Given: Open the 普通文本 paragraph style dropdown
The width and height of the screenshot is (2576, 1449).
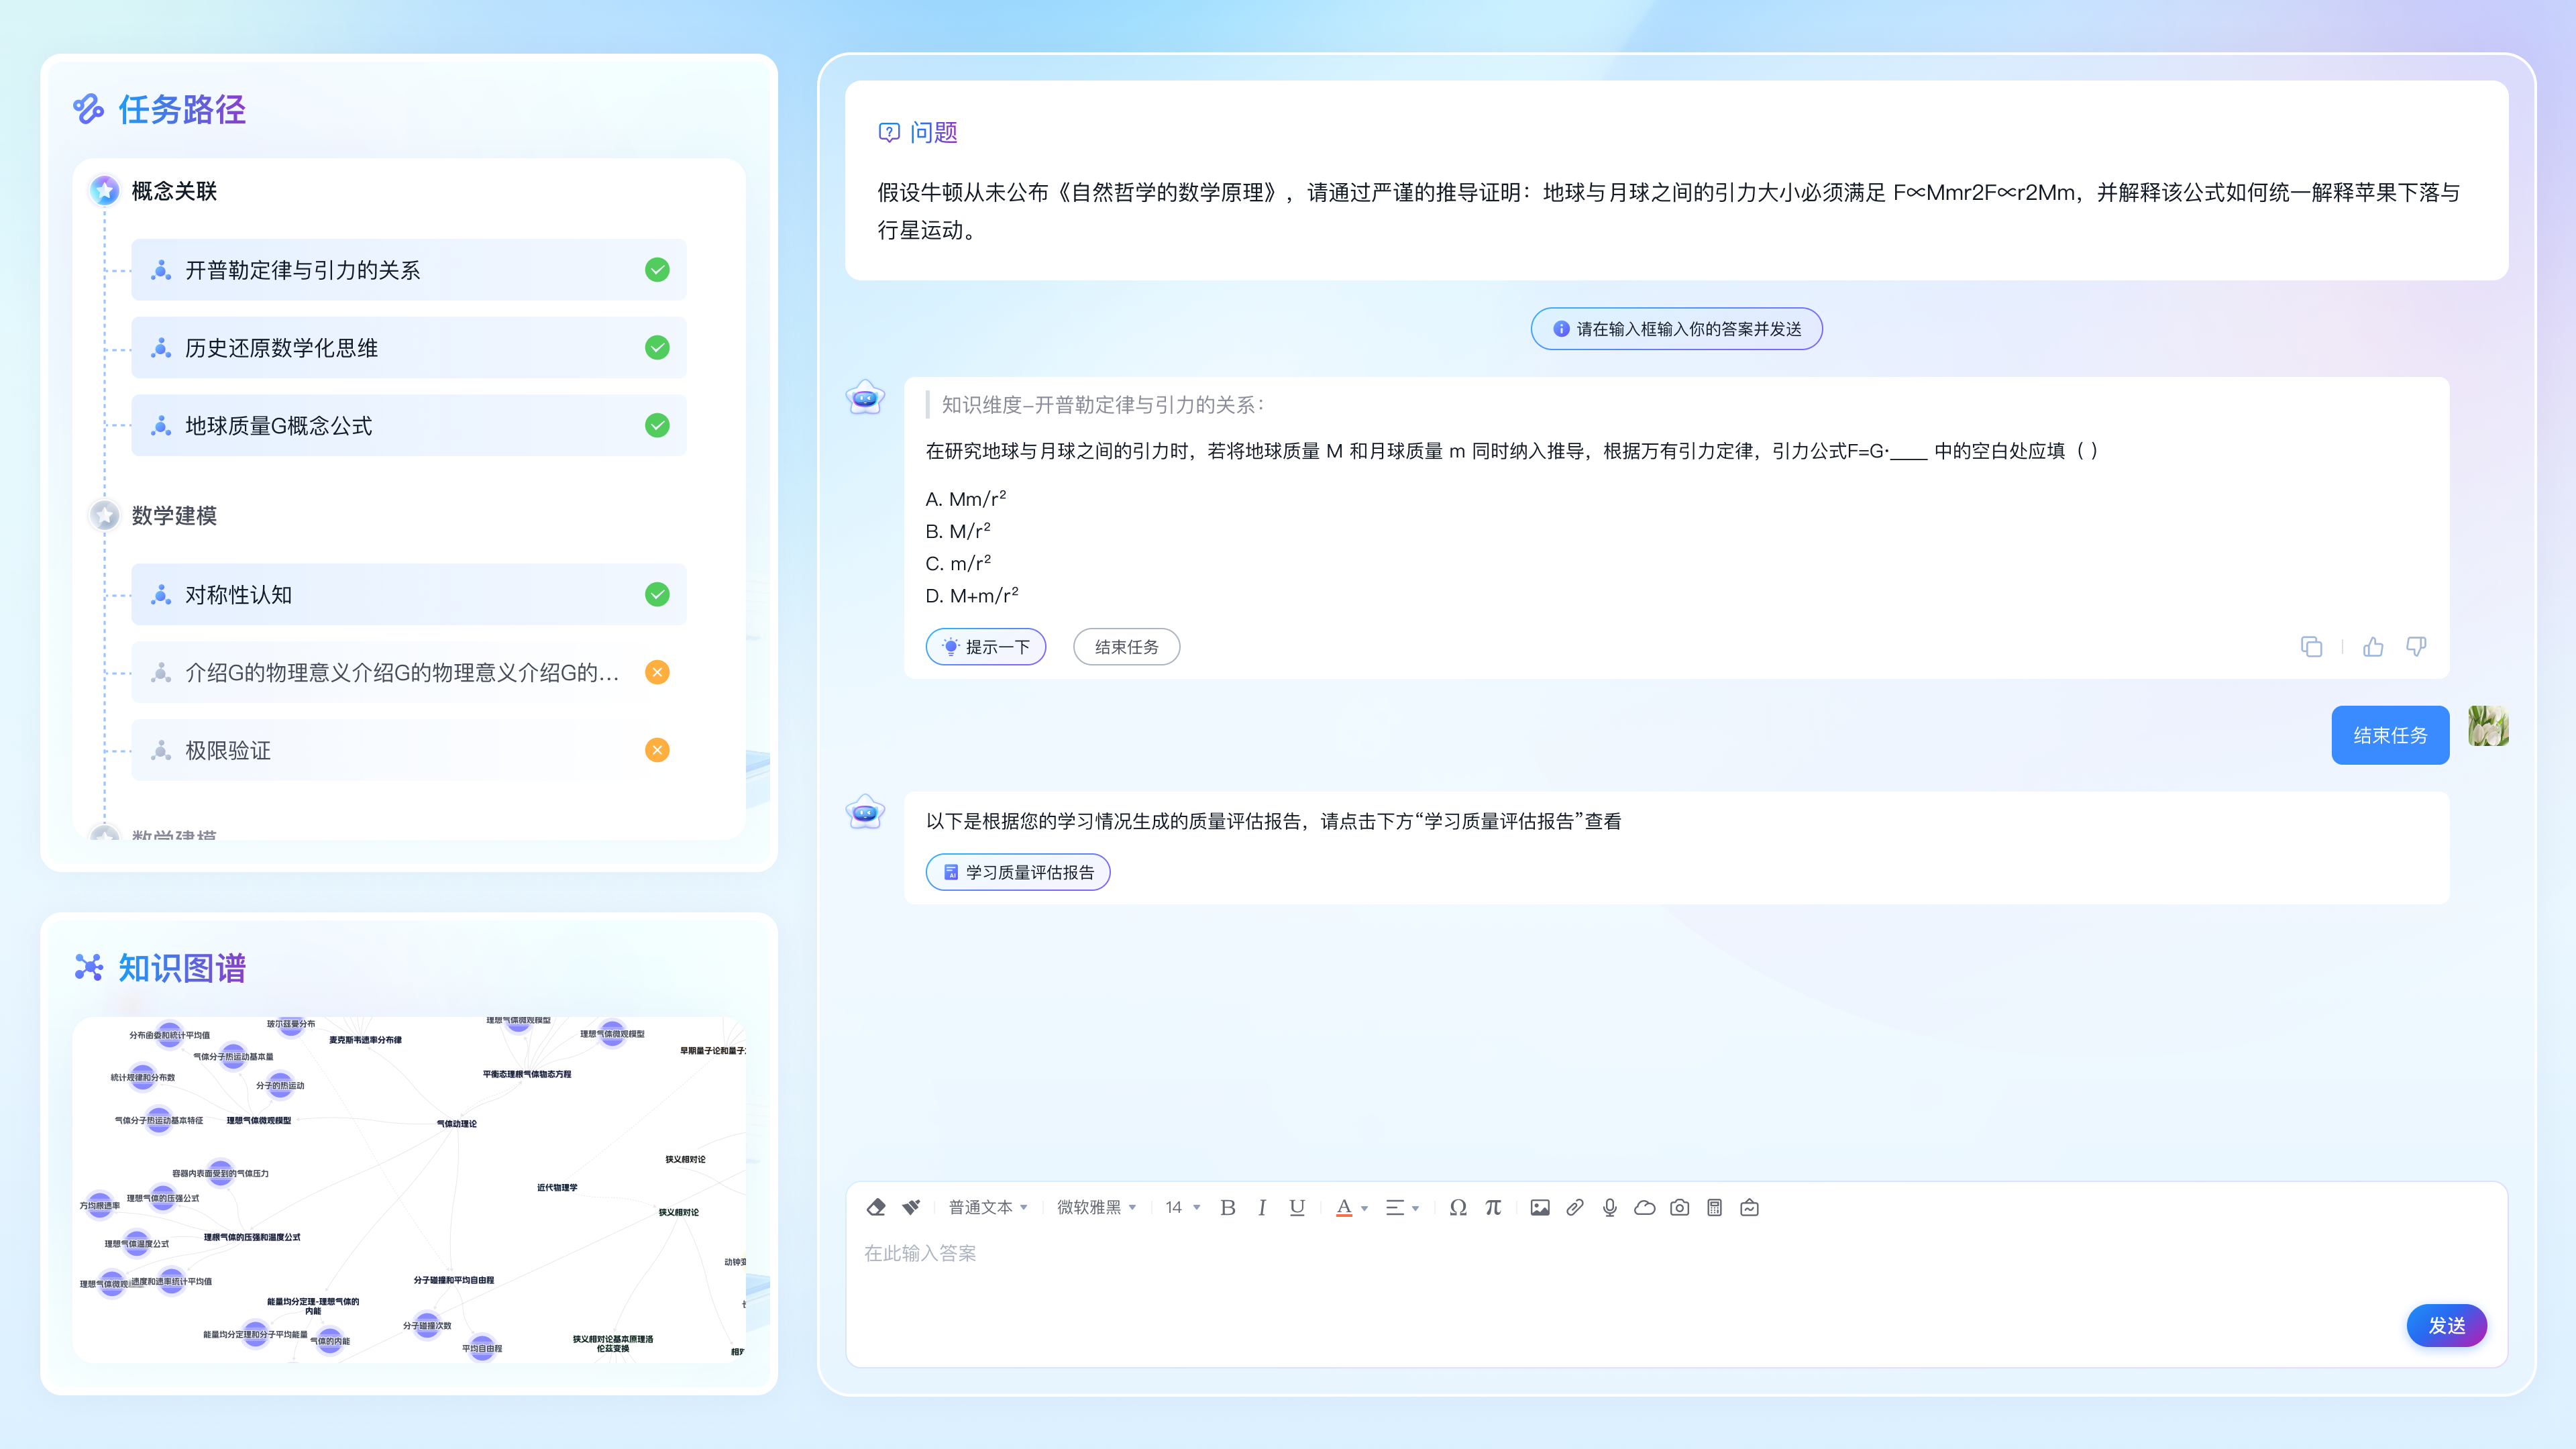Looking at the screenshot, I should 987,1207.
